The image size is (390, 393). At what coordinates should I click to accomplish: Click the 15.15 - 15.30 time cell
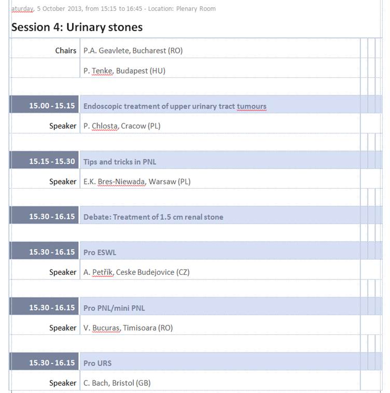(x=44, y=160)
